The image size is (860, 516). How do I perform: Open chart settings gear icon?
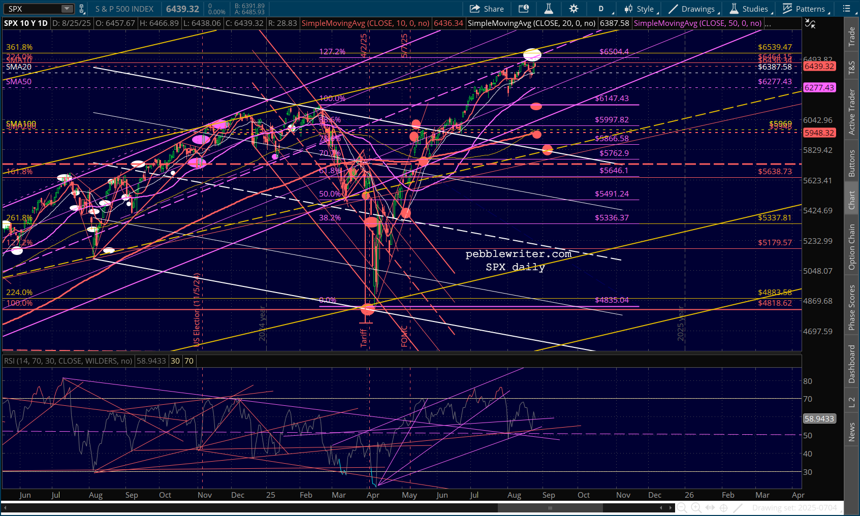574,9
